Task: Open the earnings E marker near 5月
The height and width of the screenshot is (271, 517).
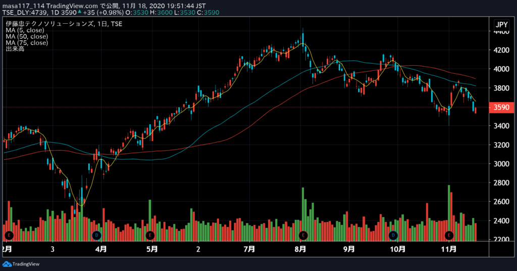Action: coord(150,235)
